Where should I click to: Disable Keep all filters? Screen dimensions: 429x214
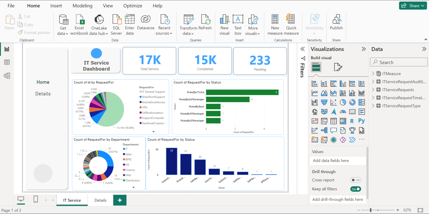coord(356,189)
